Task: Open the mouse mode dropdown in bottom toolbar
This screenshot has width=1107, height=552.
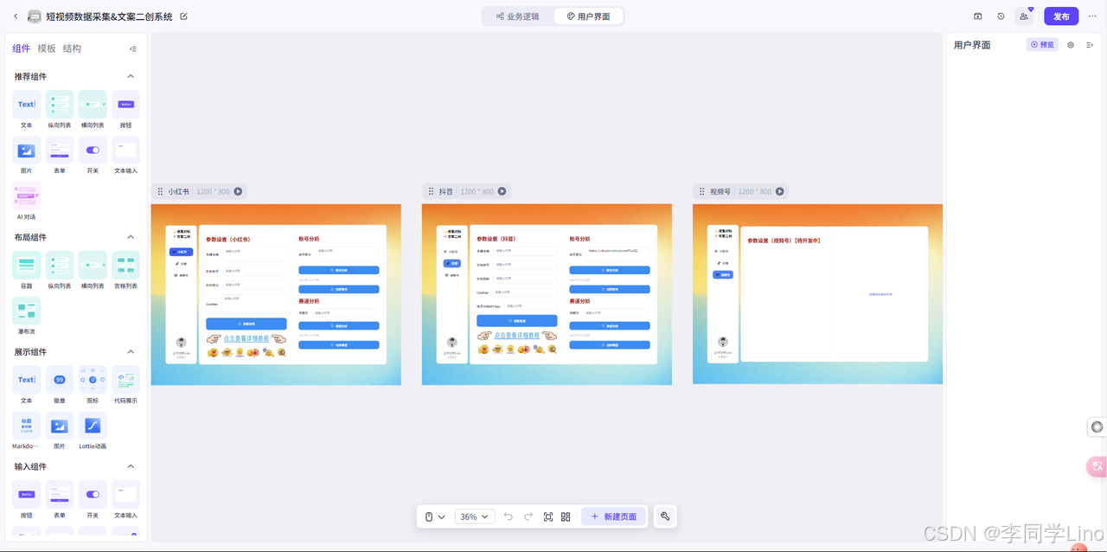Action: pos(434,517)
